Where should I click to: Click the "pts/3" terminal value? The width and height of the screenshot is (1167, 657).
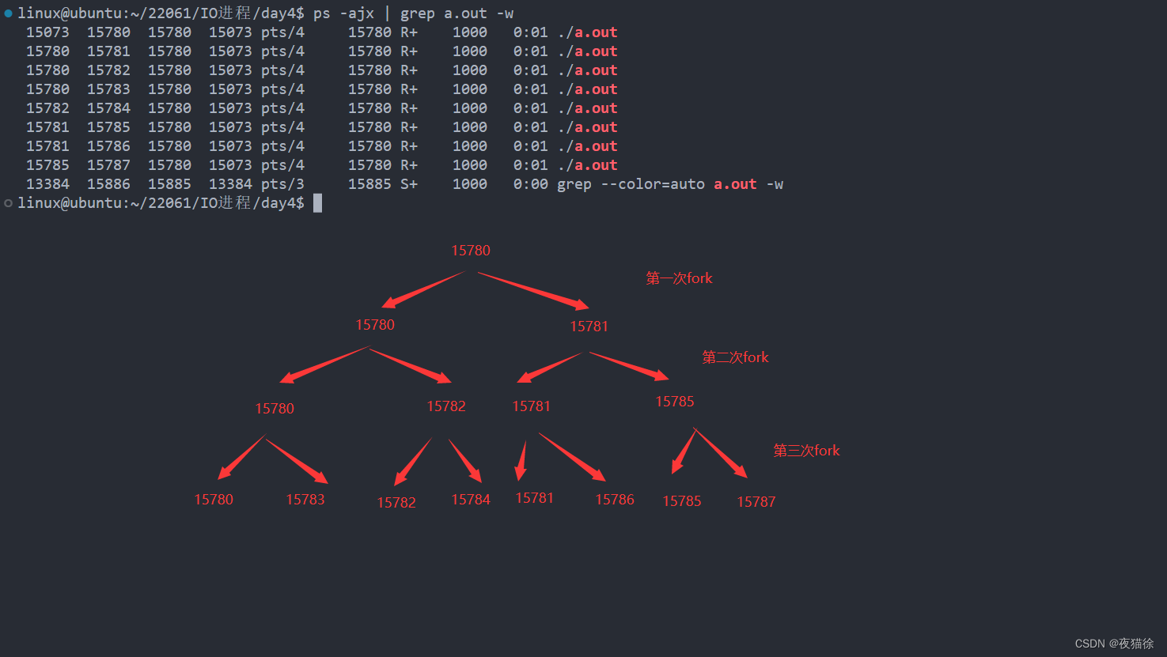282,184
